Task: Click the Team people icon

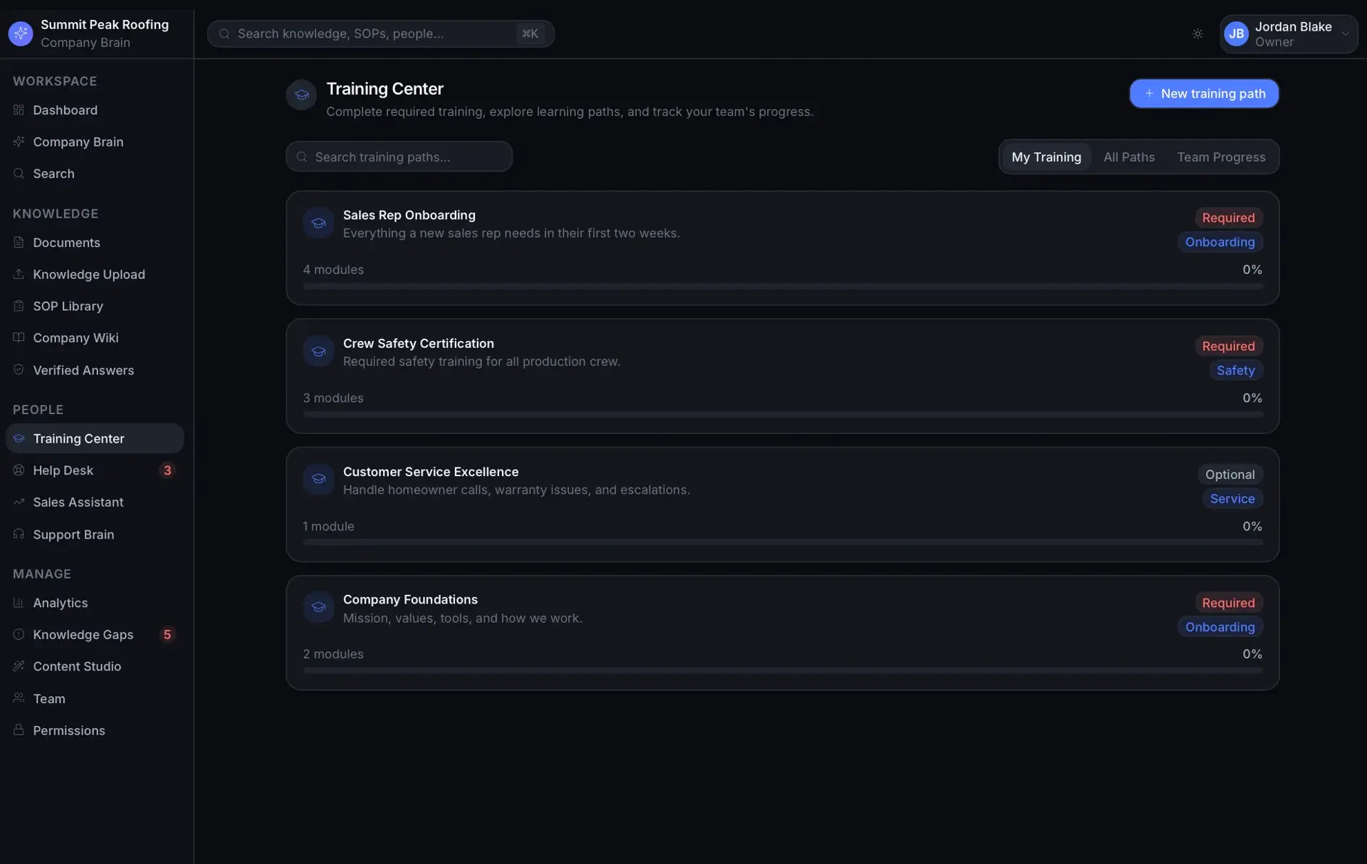Action: coord(19,698)
